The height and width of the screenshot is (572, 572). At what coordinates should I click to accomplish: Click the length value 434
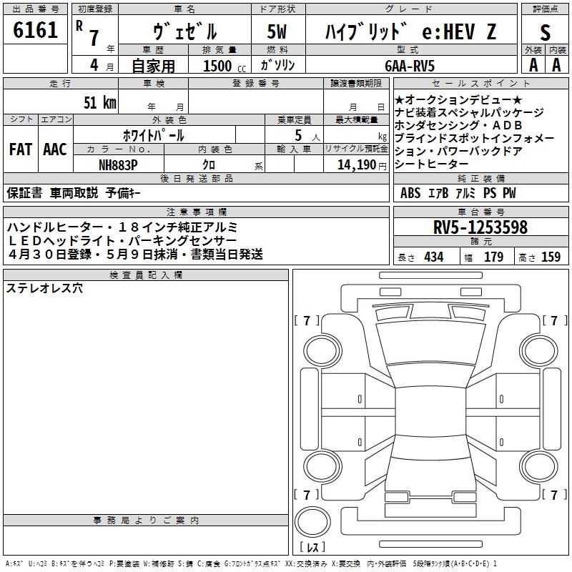[434, 257]
